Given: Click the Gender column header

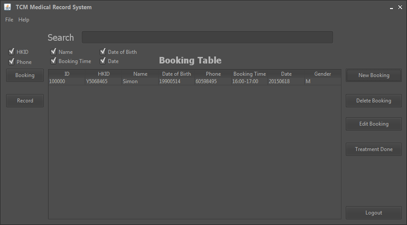Looking at the screenshot, I should [323, 74].
